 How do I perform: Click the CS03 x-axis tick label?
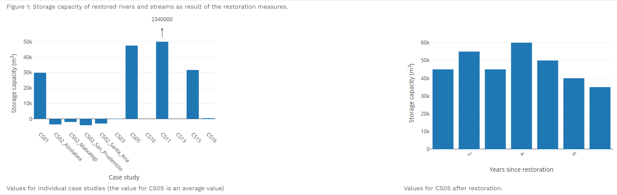point(121,138)
